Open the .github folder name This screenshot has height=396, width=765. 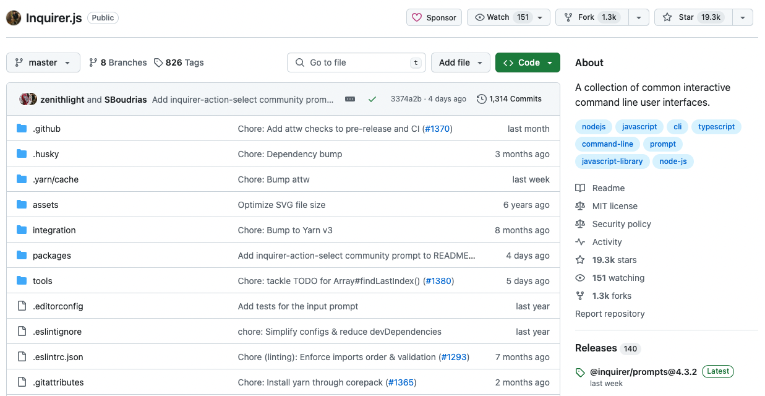pos(46,129)
